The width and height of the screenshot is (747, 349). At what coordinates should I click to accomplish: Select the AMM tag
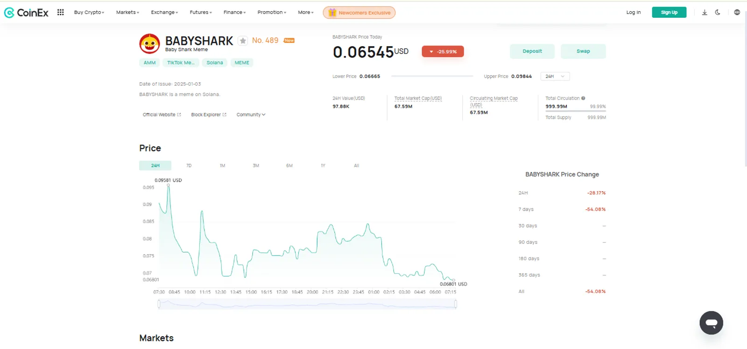pos(149,63)
